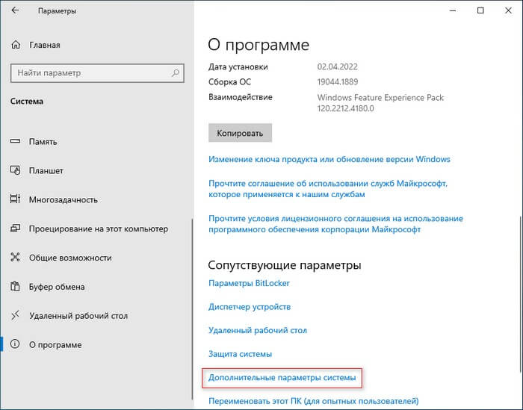Select the Буфер обмена clipboard icon
Image resolution: width=523 pixels, height=410 pixels.
[x=15, y=286]
